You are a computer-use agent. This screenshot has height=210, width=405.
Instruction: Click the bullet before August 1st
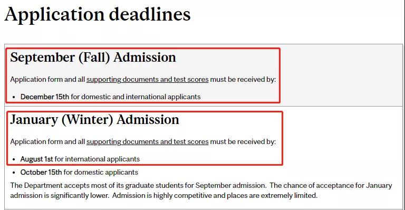tap(14, 160)
